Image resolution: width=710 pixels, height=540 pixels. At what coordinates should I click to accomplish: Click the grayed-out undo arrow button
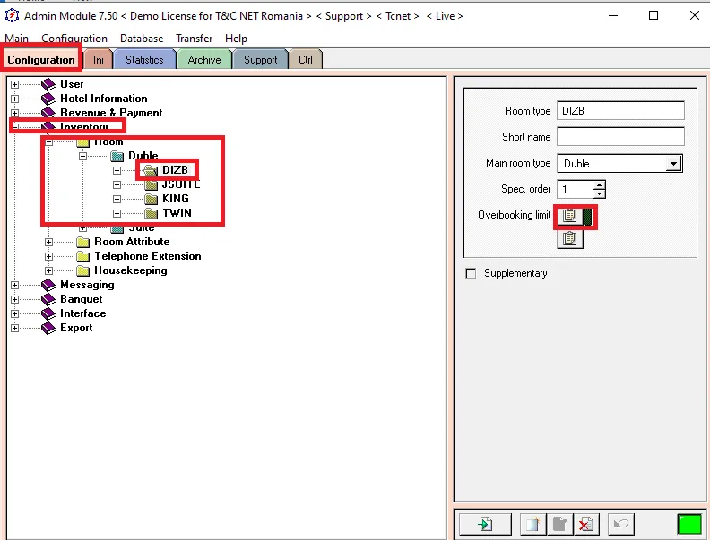coord(620,524)
